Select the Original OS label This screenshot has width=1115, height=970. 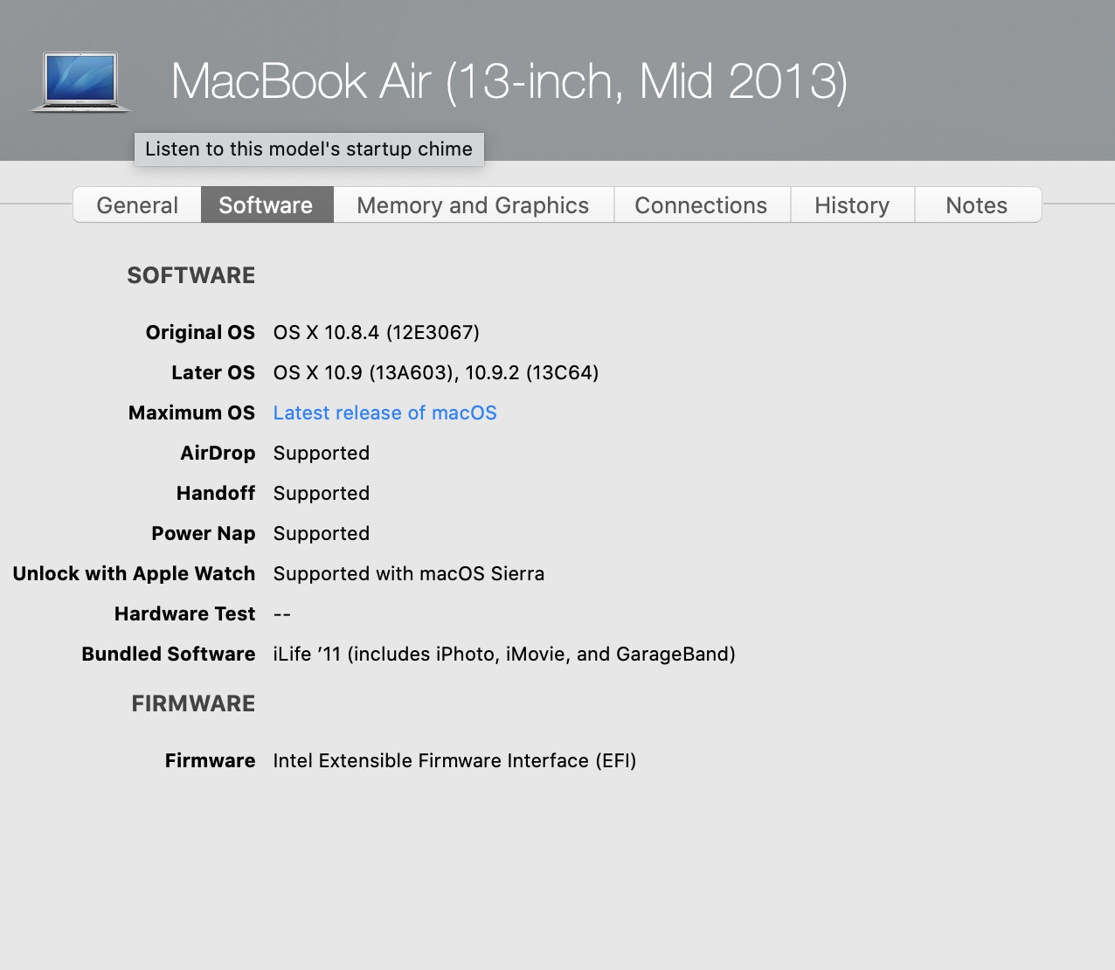(200, 332)
